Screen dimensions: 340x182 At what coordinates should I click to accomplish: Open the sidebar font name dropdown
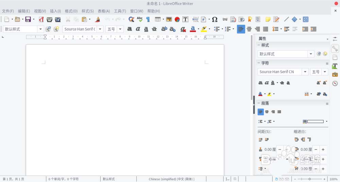point(305,72)
